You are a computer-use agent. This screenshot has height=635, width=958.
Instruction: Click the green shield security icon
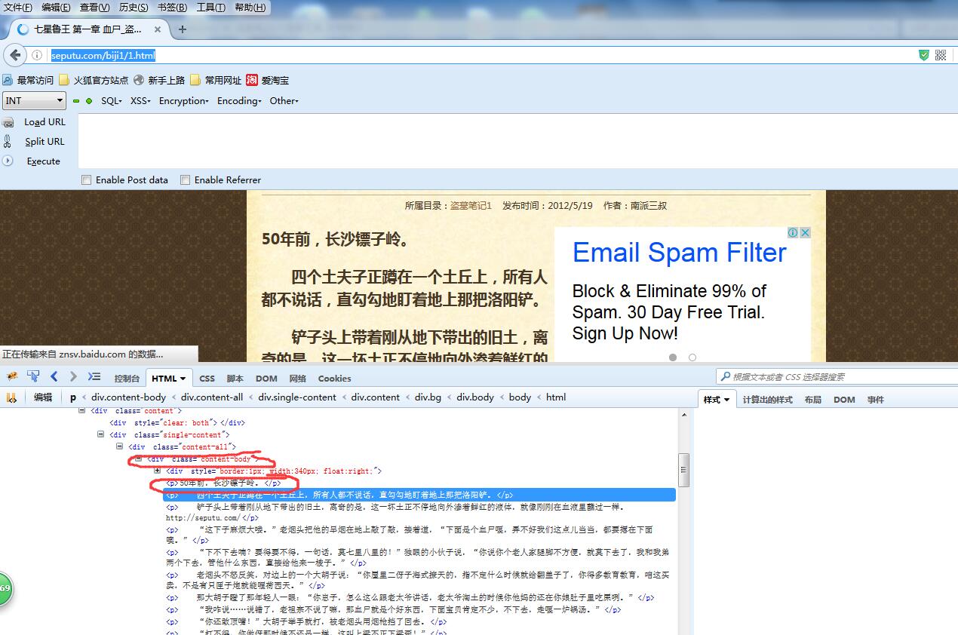923,55
